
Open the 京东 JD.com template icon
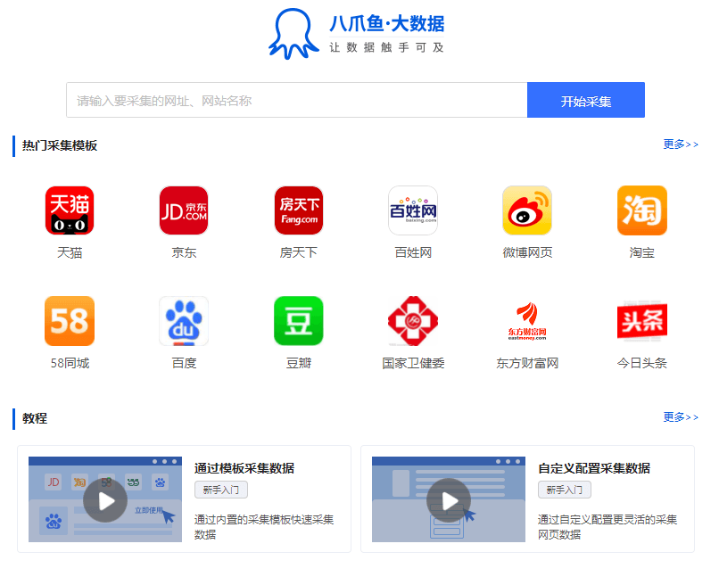[x=184, y=210]
